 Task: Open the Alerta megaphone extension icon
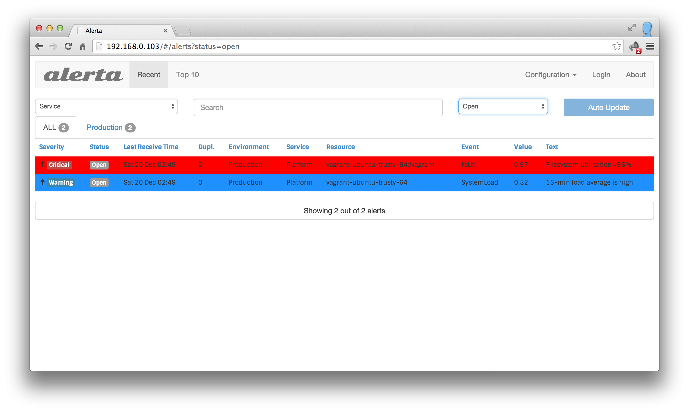634,46
